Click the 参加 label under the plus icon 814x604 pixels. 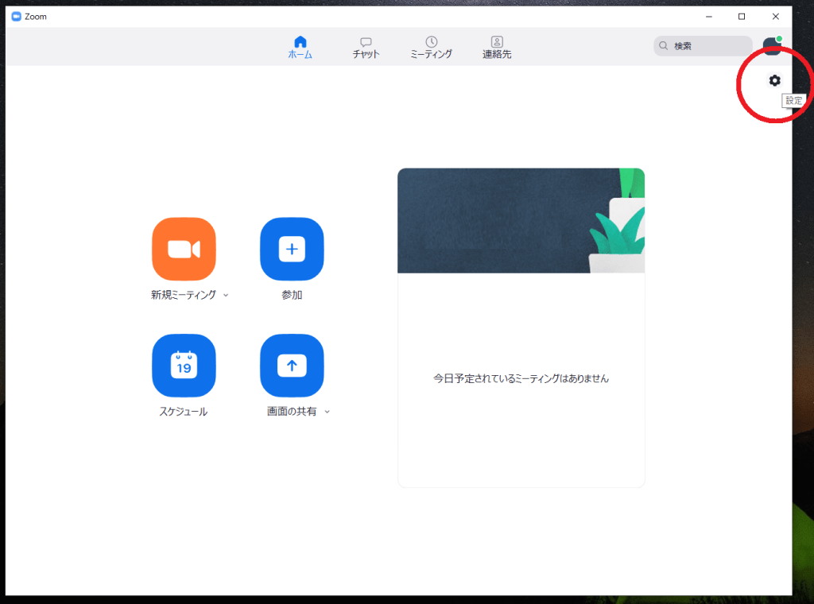tap(292, 295)
